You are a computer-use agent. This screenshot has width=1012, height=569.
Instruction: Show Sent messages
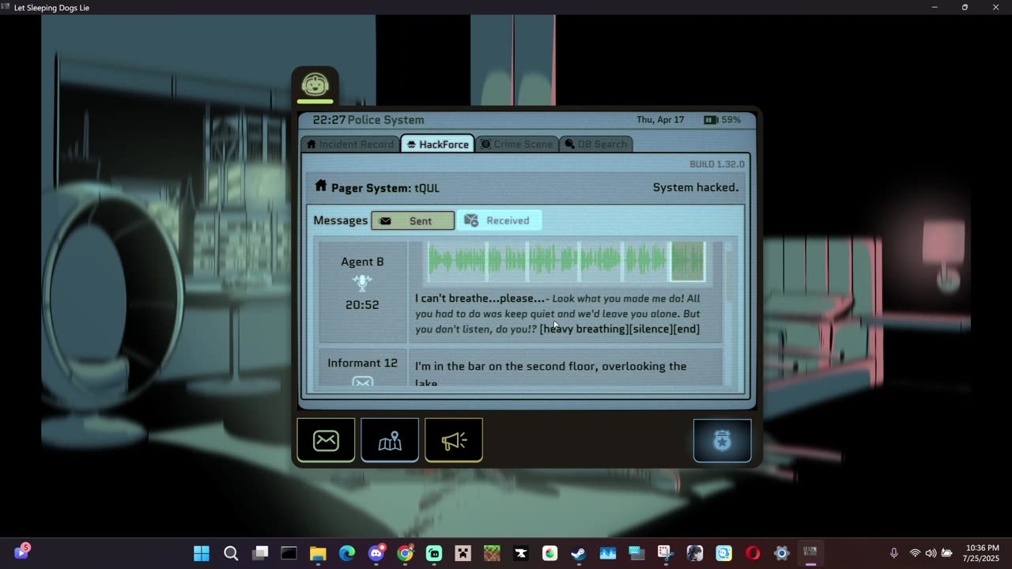click(x=413, y=220)
